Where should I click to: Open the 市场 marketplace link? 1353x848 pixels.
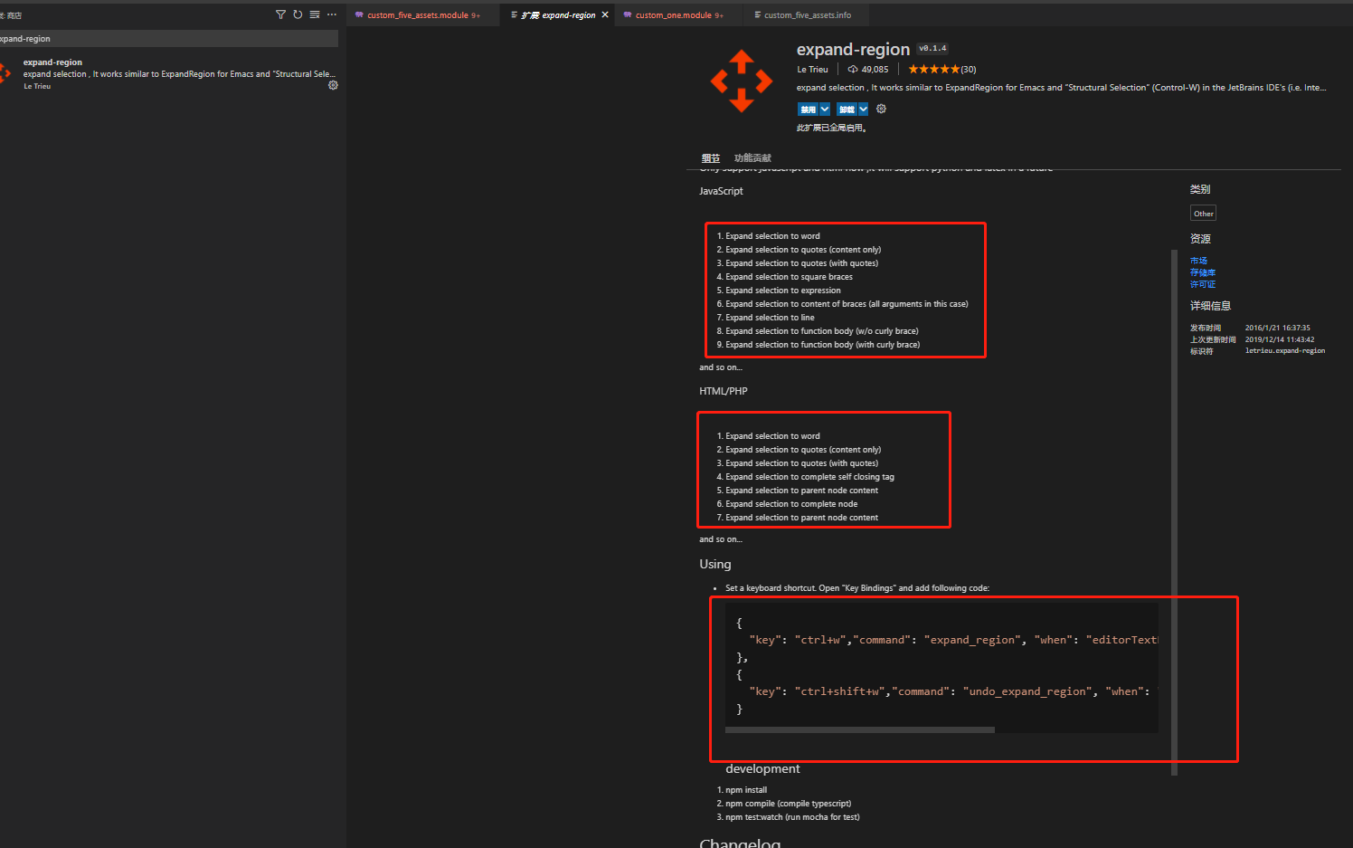(x=1198, y=261)
